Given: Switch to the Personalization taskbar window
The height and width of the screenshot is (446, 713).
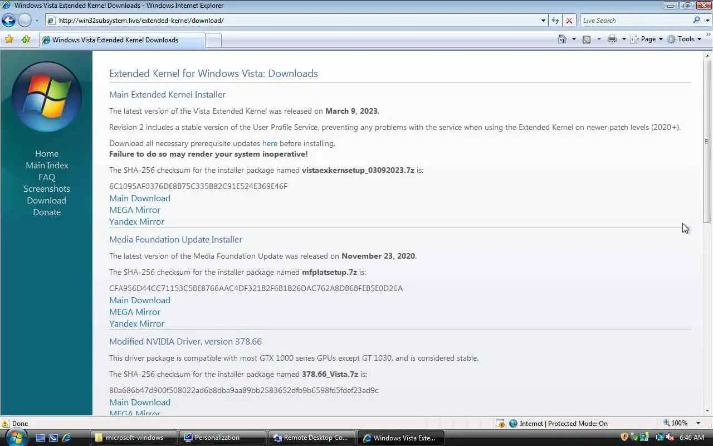Looking at the screenshot, I should pyautogui.click(x=223, y=438).
